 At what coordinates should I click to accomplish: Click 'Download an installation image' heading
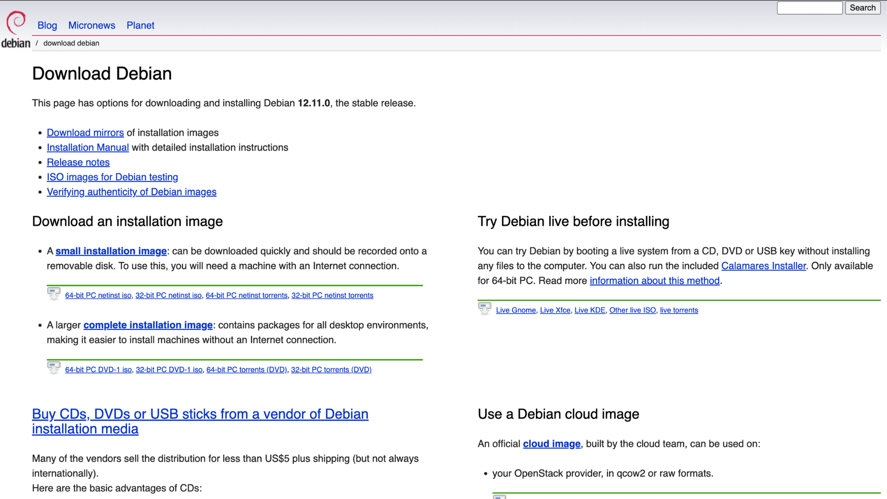pos(128,221)
